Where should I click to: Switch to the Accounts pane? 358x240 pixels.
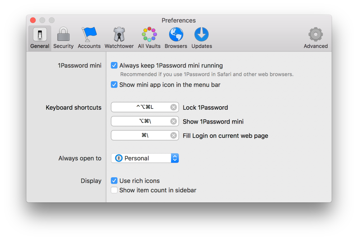click(x=89, y=37)
